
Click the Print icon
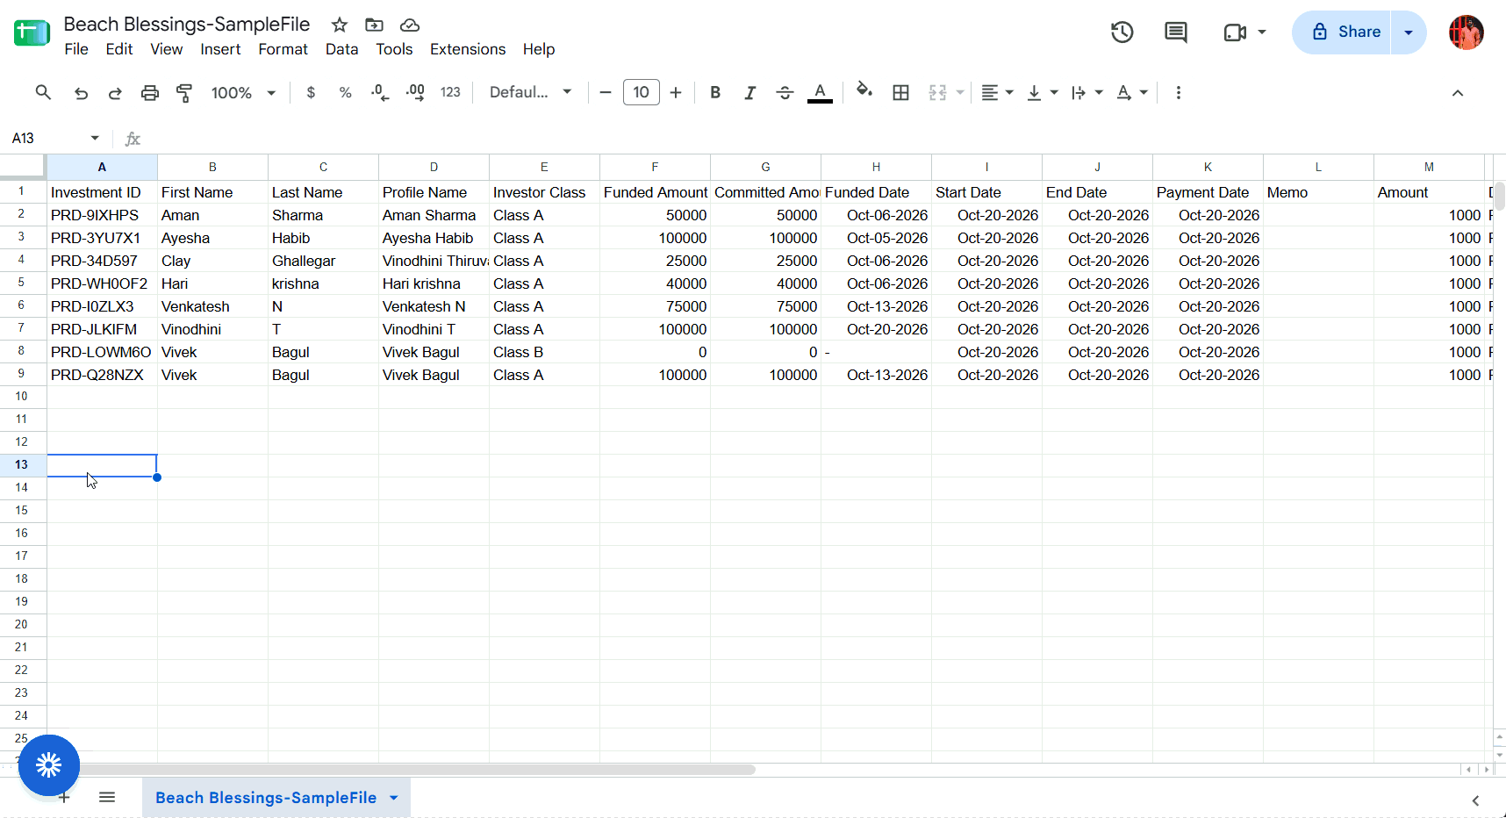tap(150, 92)
